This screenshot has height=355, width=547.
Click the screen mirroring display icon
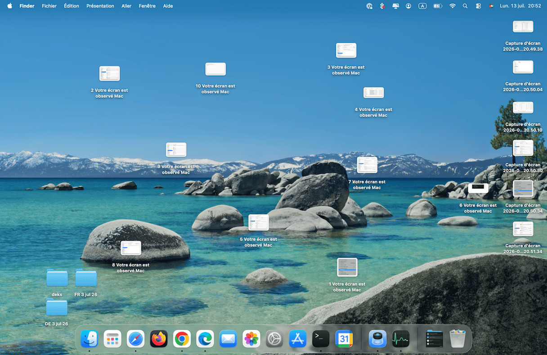pyautogui.click(x=395, y=6)
